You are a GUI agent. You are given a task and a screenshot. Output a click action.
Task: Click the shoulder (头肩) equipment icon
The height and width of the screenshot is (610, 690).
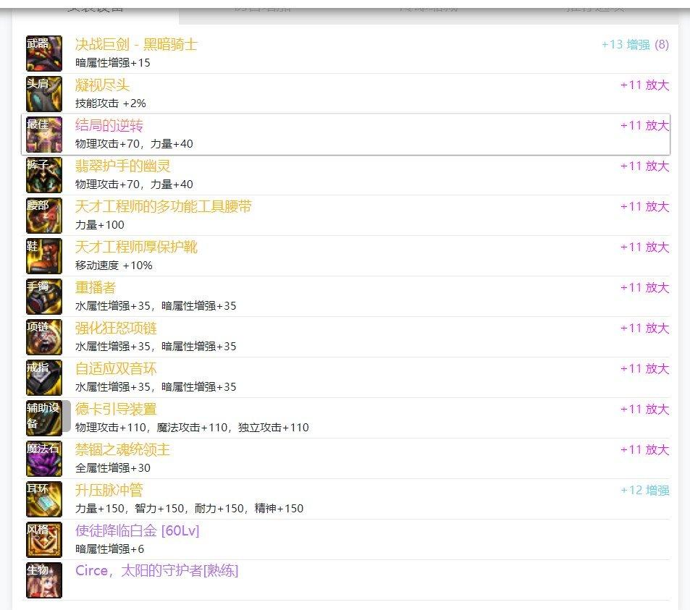[44, 93]
